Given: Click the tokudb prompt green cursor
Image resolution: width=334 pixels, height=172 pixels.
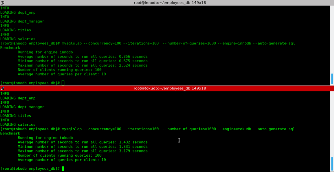Looking at the screenshot, I should pos(63,169).
